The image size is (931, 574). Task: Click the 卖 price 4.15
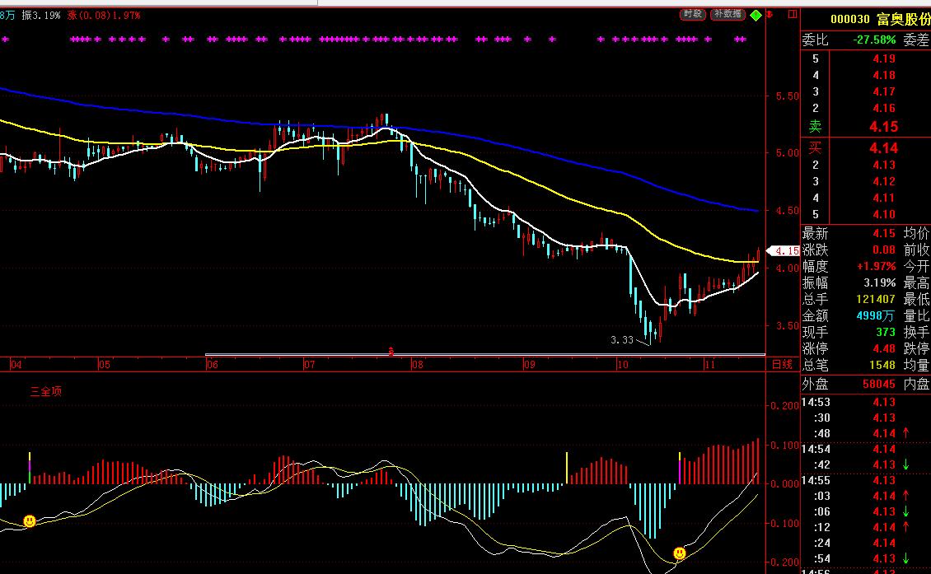pos(883,127)
